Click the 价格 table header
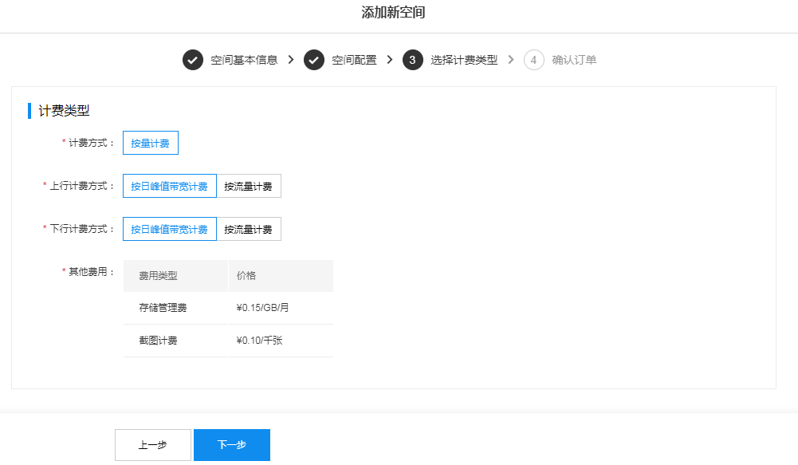This screenshot has width=798, height=465. pyautogui.click(x=281, y=276)
